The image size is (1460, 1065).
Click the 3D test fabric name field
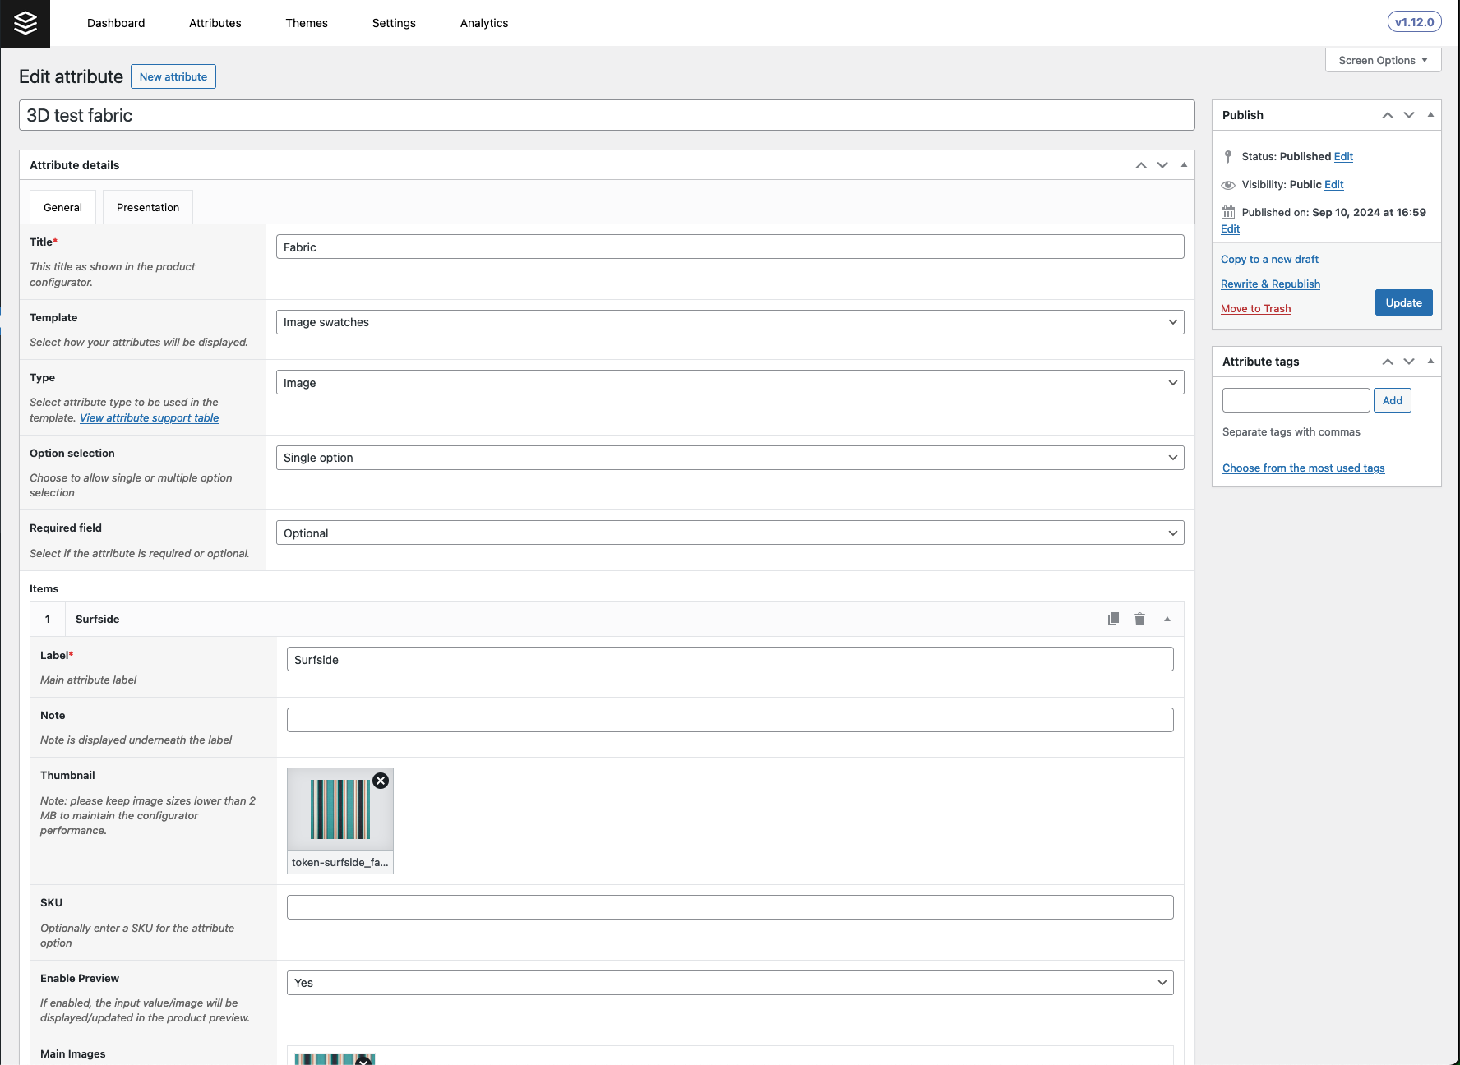pyautogui.click(x=607, y=115)
